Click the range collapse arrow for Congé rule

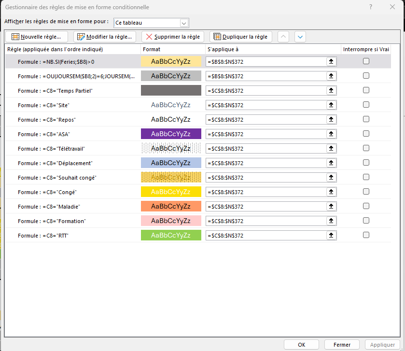[x=331, y=192]
